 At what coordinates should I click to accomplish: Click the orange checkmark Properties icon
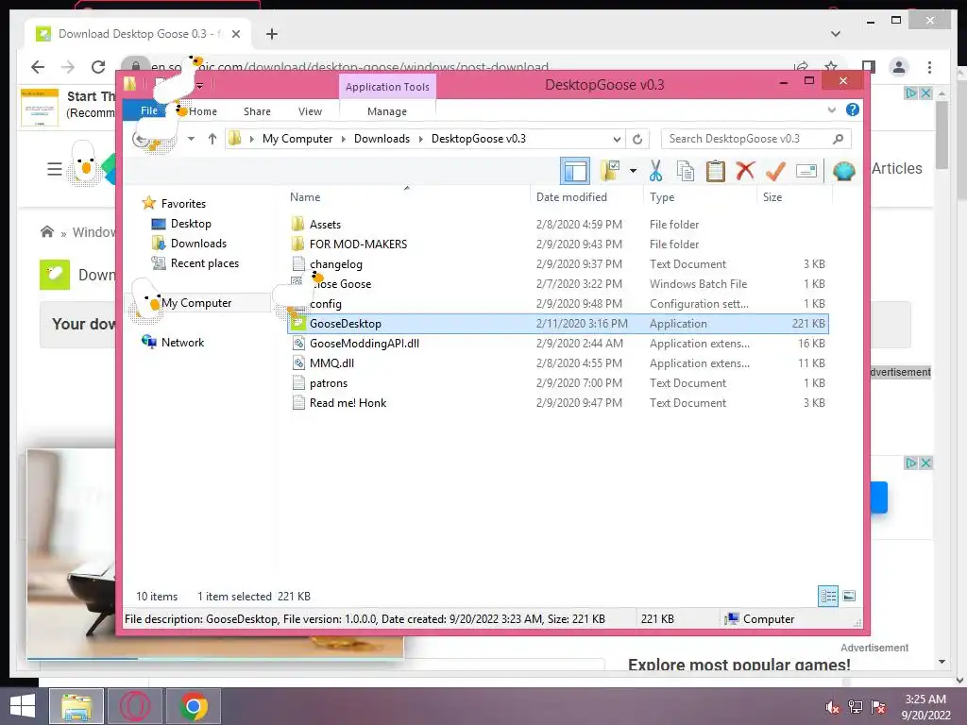tap(775, 171)
